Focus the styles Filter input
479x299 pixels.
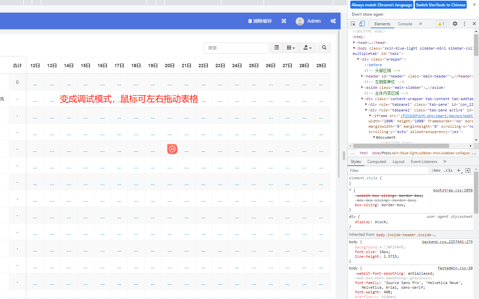[388, 171]
